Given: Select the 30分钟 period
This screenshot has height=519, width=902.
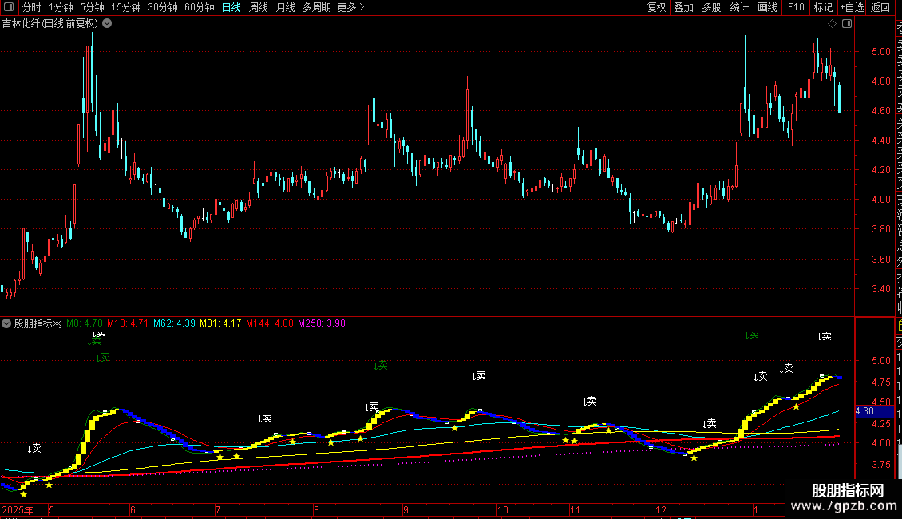Looking at the screenshot, I should pyautogui.click(x=162, y=7).
